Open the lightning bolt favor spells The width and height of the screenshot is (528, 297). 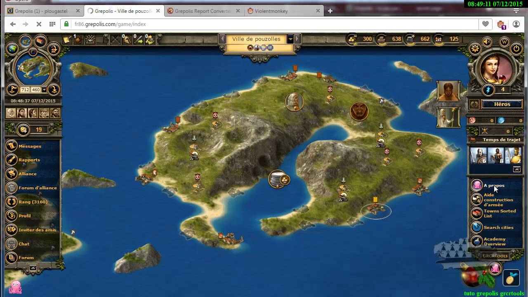point(488,90)
